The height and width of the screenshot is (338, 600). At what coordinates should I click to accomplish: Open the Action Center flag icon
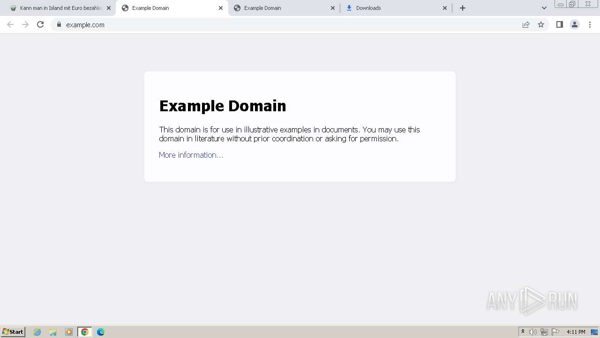click(555, 332)
